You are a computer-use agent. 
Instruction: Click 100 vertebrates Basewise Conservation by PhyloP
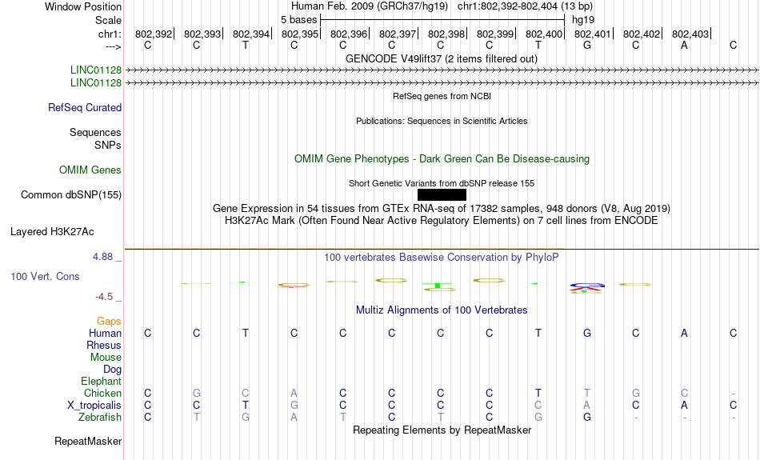[x=441, y=258]
